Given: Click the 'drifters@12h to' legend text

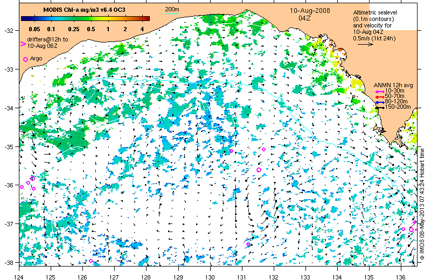Looking at the screenshot, I should (x=47, y=39).
